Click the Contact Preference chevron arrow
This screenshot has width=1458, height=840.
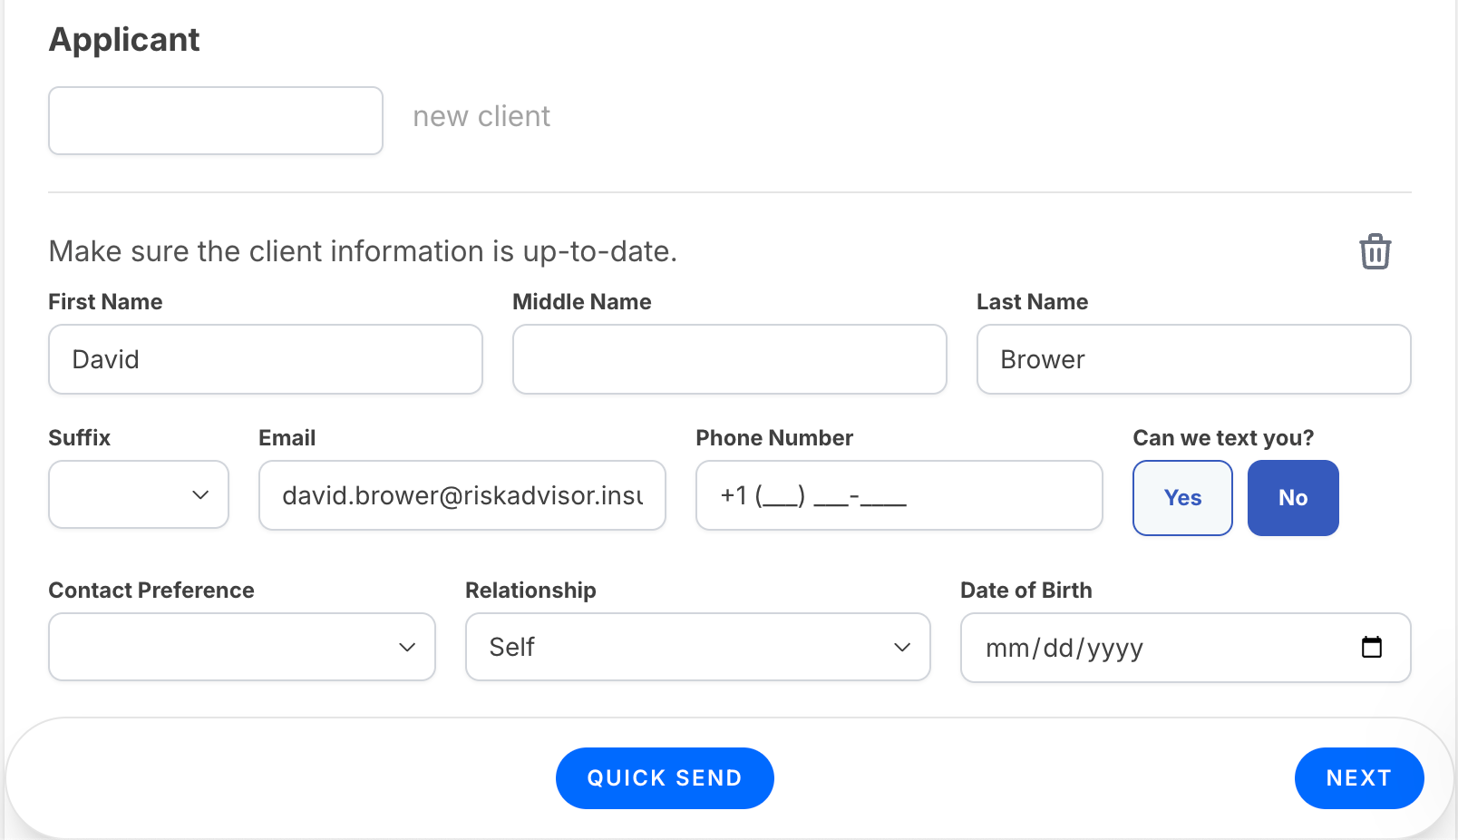407,648
